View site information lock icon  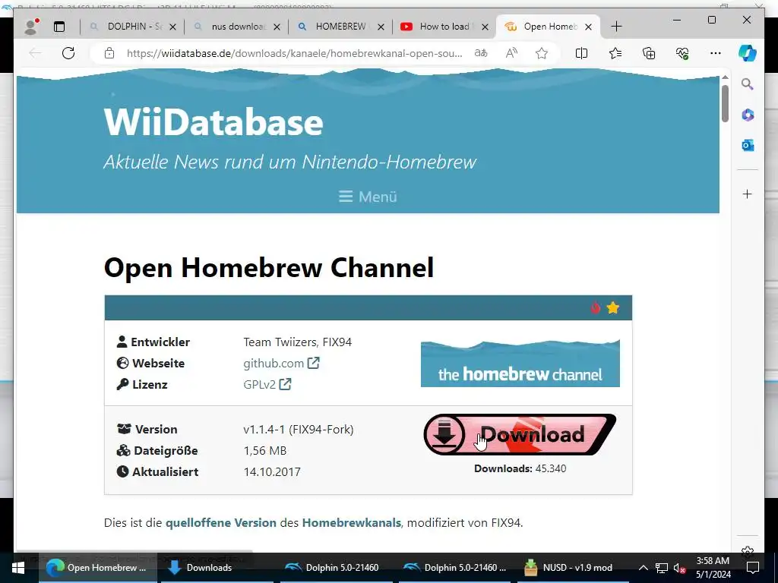pyautogui.click(x=109, y=53)
